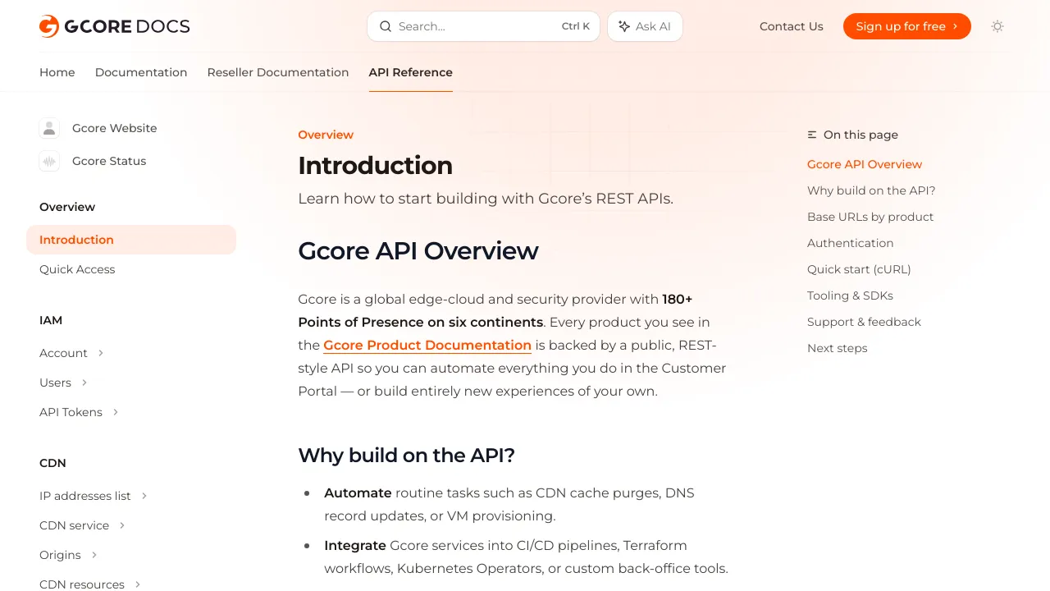Open the Contact Us link
The image size is (1050, 591).
click(x=792, y=26)
